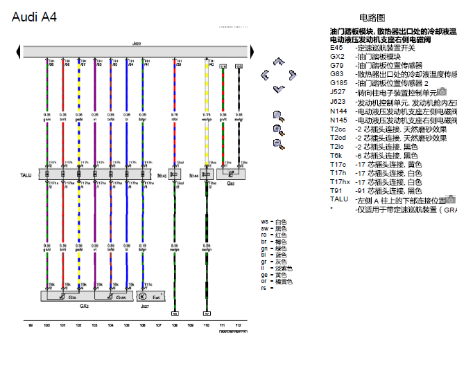Select J623 row in component list
This screenshot has width=457, height=391.
tap(393, 102)
